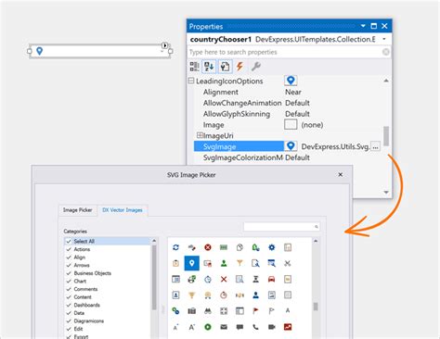Select the Categorized view icon in Properties toolbar
Screen dimensions: 440x339
point(194,66)
